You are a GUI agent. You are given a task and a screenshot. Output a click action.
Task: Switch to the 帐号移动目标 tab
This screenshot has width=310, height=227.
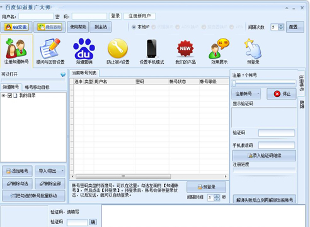coord(37,87)
